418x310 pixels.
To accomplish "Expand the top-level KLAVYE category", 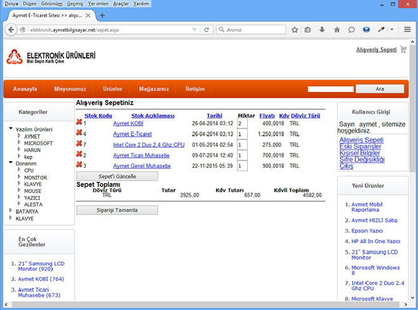I will click(x=11, y=217).
